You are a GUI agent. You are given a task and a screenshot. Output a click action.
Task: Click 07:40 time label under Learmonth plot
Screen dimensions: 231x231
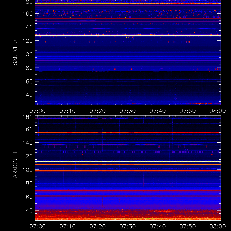(x=158, y=226)
